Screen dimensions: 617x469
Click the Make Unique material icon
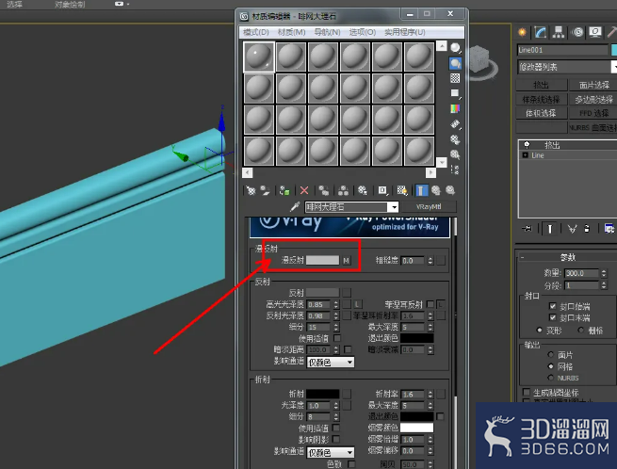click(343, 191)
